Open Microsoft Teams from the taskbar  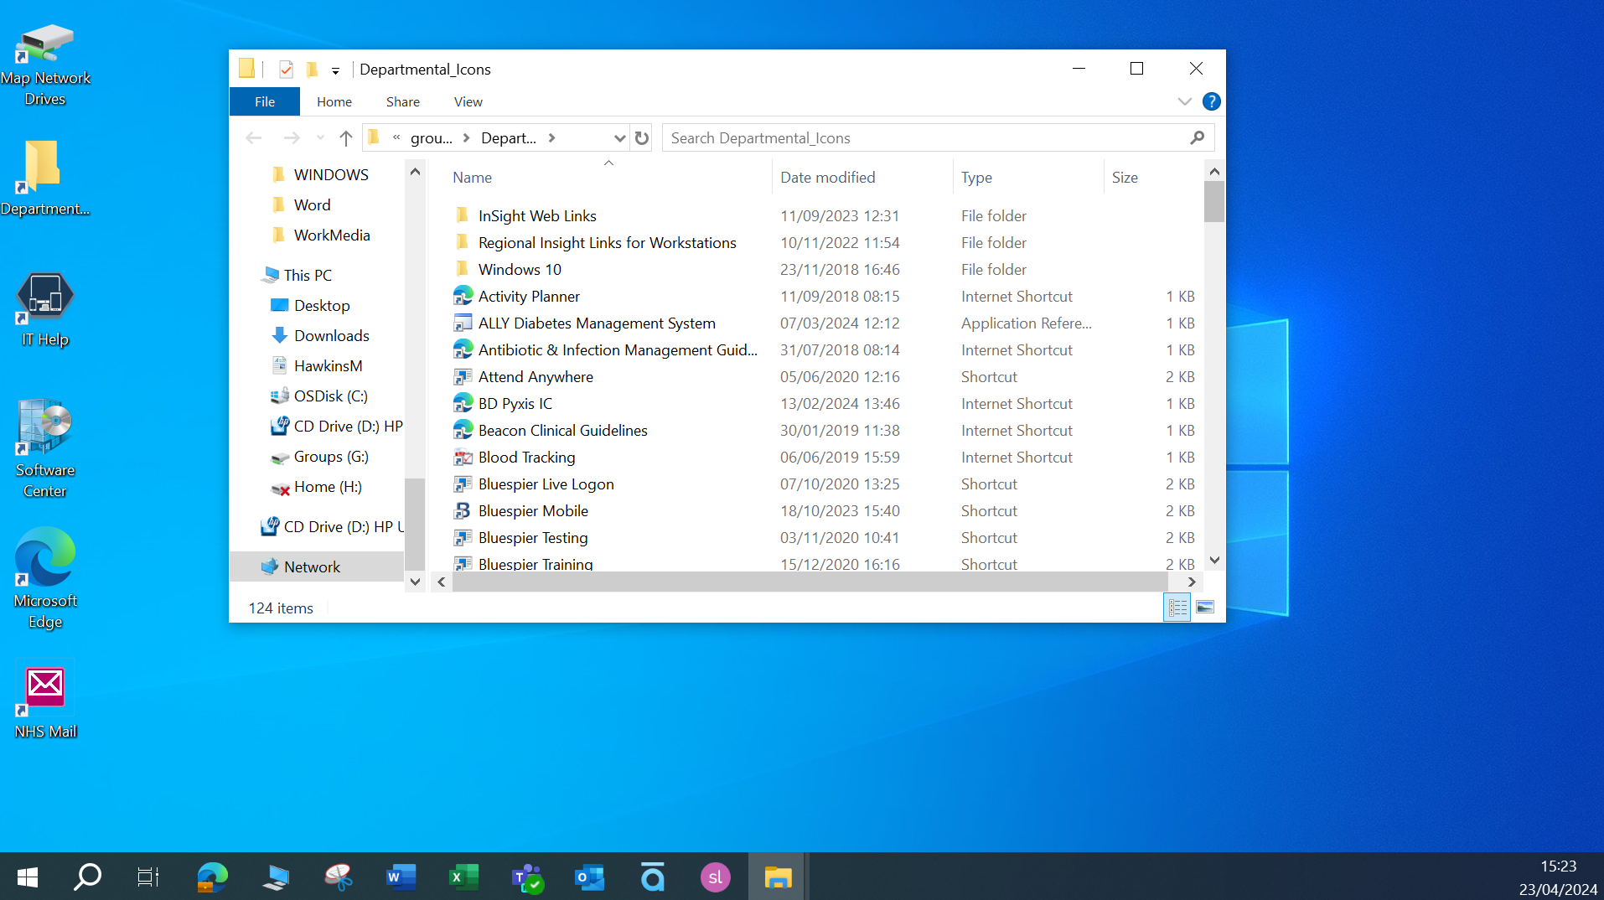[x=527, y=877]
